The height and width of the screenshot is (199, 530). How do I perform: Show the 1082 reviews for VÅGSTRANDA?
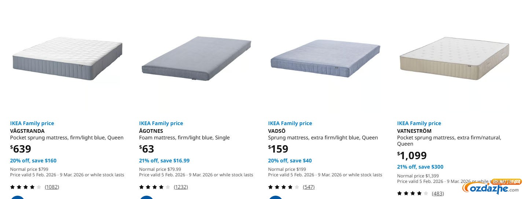point(52,187)
